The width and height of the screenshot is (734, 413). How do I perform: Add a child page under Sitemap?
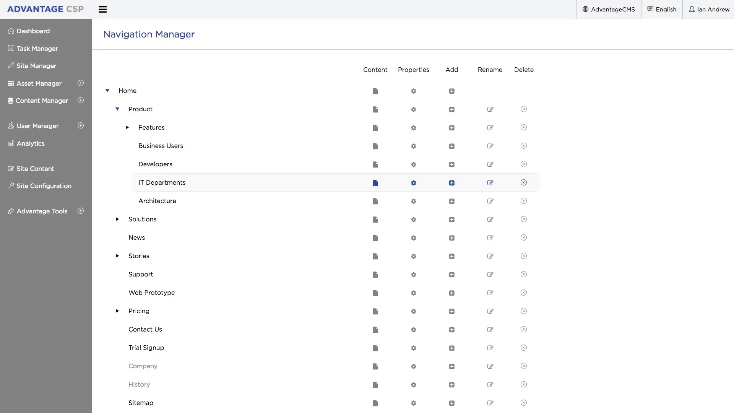click(x=451, y=403)
